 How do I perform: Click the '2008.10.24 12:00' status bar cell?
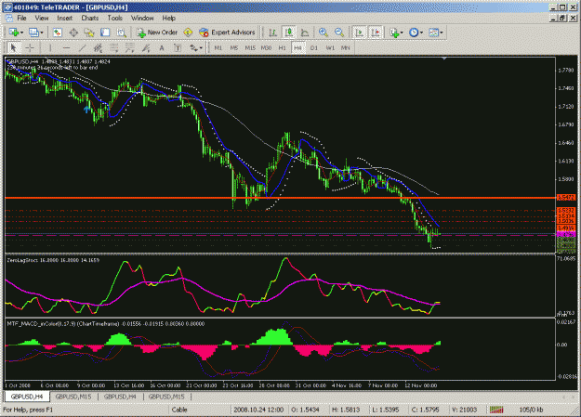[x=258, y=410]
